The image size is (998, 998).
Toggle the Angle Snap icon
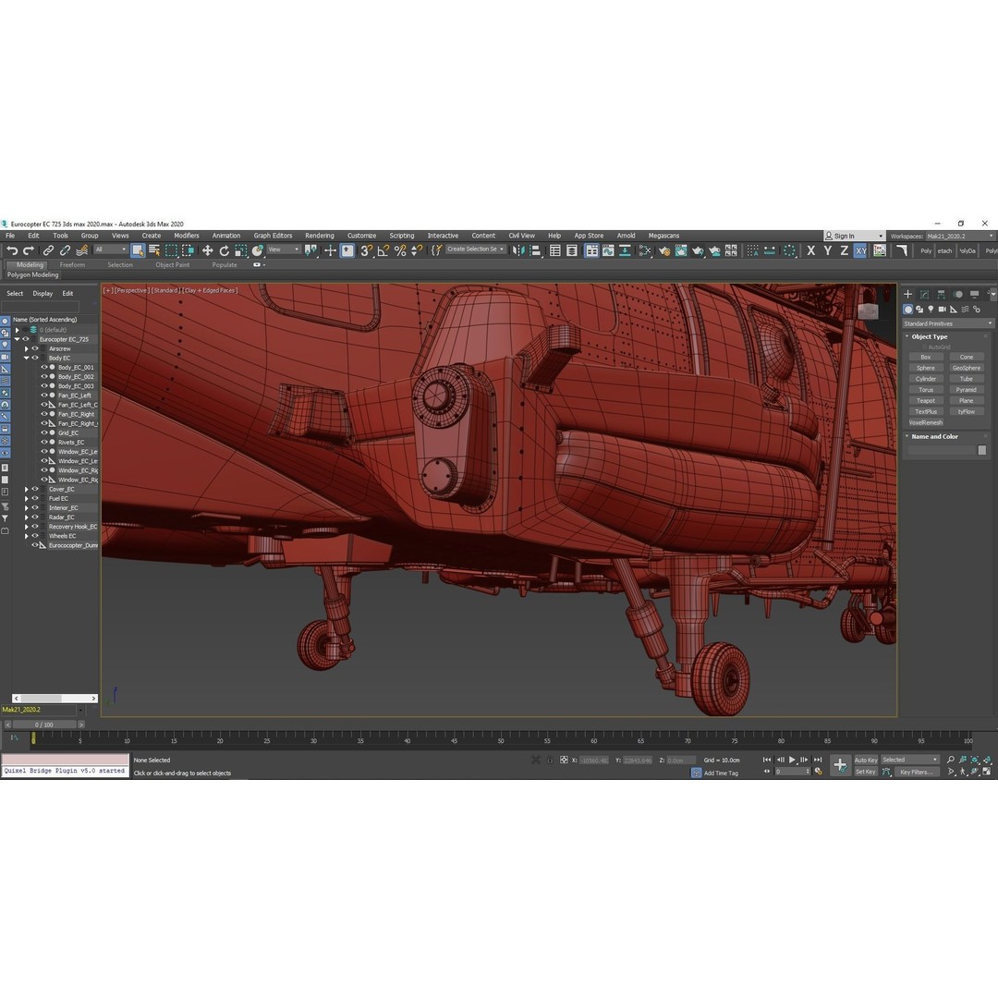coord(383,250)
